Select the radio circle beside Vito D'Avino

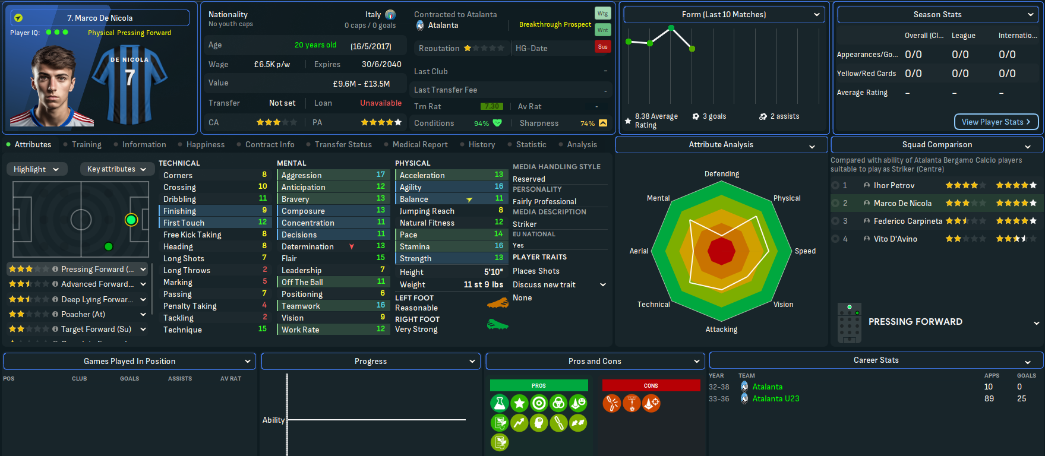pos(836,239)
